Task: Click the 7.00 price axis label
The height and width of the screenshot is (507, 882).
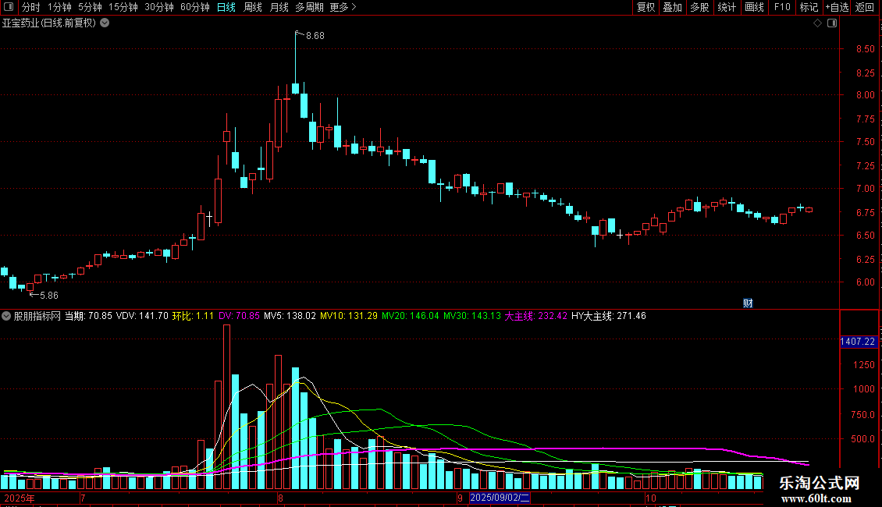Action: click(x=865, y=188)
